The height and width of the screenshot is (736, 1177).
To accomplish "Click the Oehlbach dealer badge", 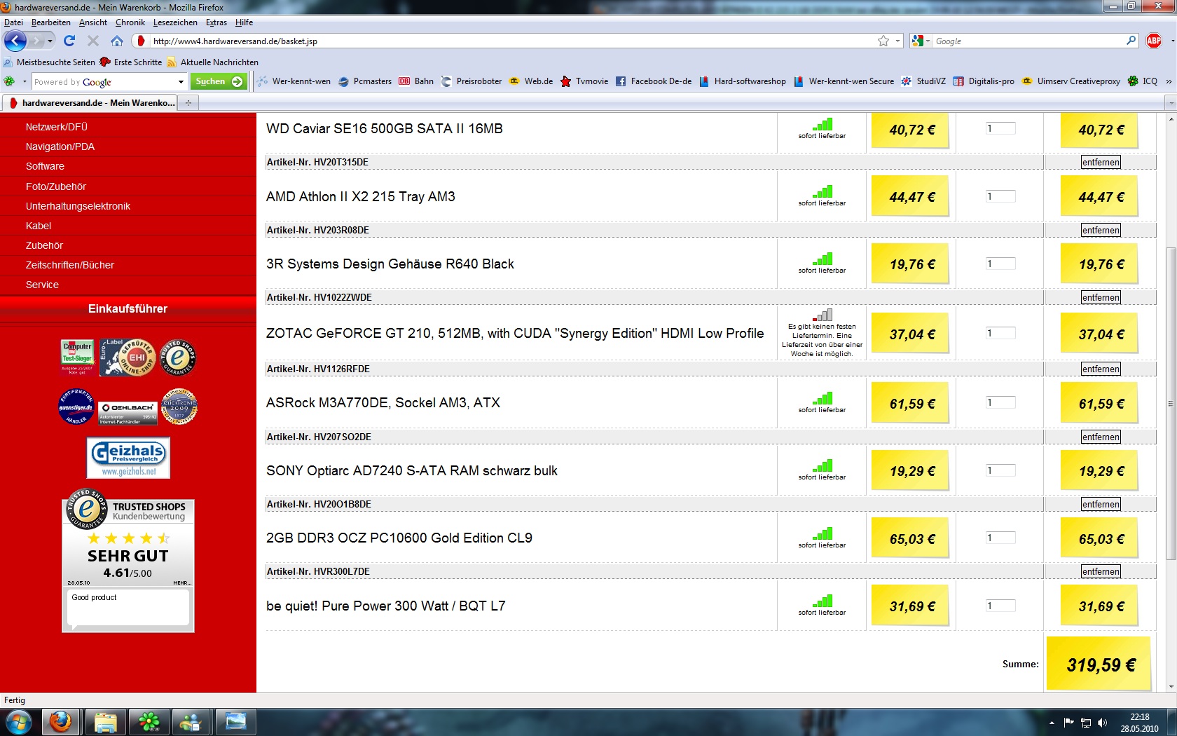I will tap(128, 412).
